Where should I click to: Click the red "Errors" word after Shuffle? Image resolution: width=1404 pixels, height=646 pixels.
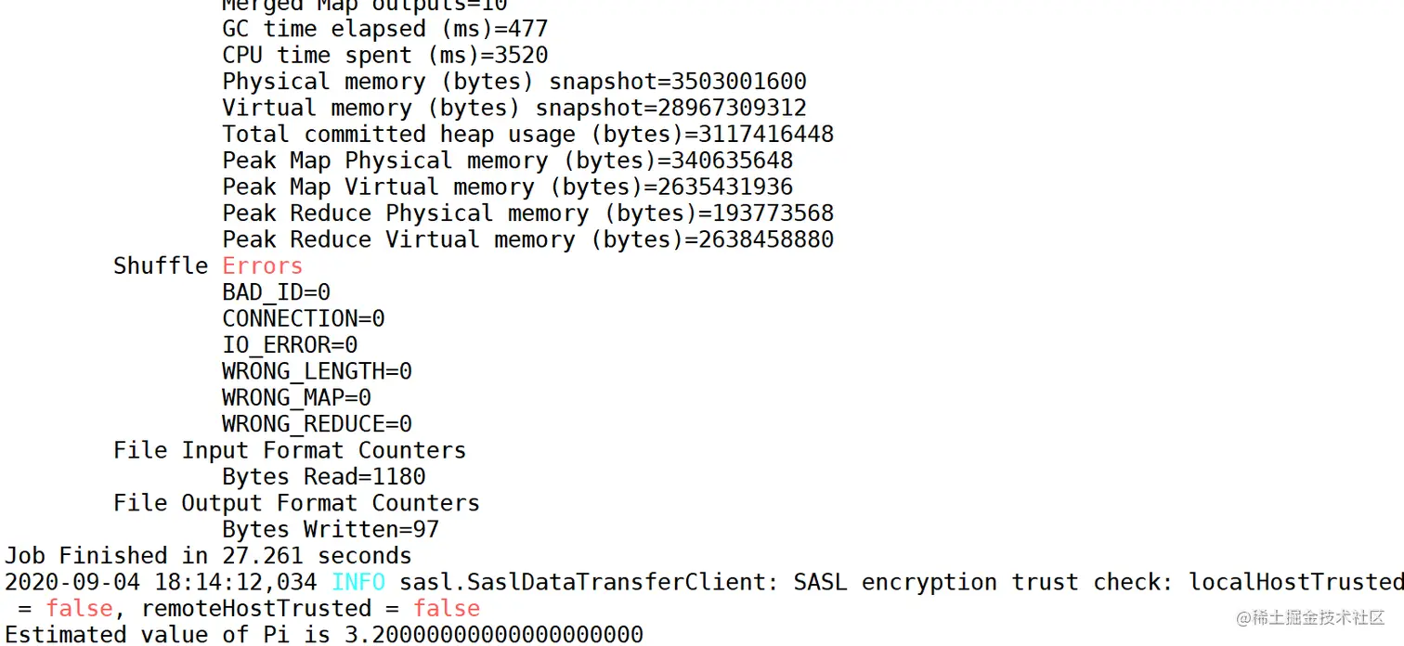point(262,265)
